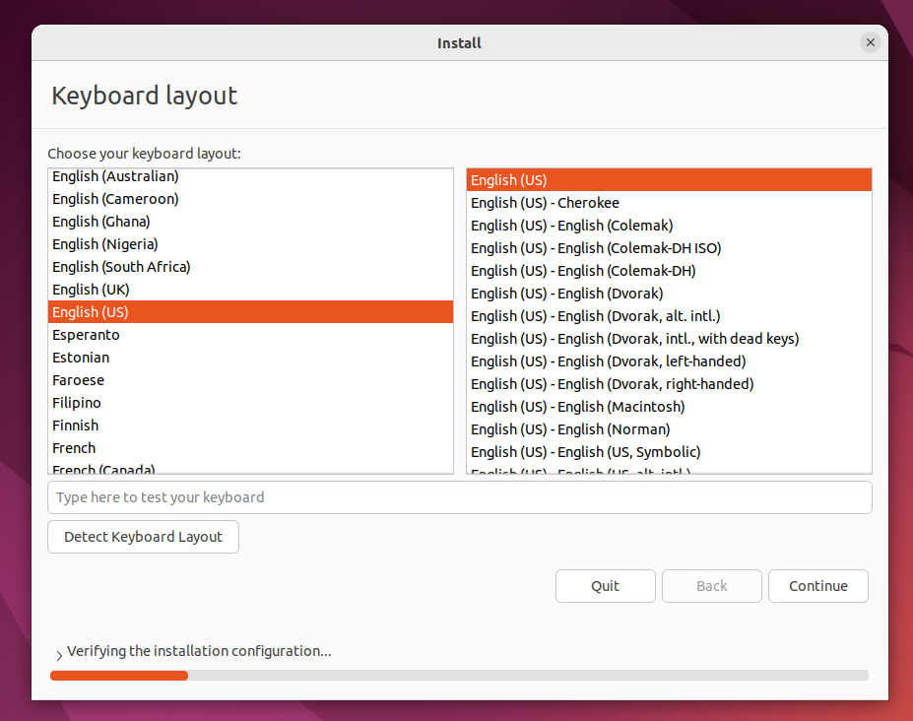Select Esperanto layout
The width and height of the screenshot is (913, 721).
[x=250, y=335]
